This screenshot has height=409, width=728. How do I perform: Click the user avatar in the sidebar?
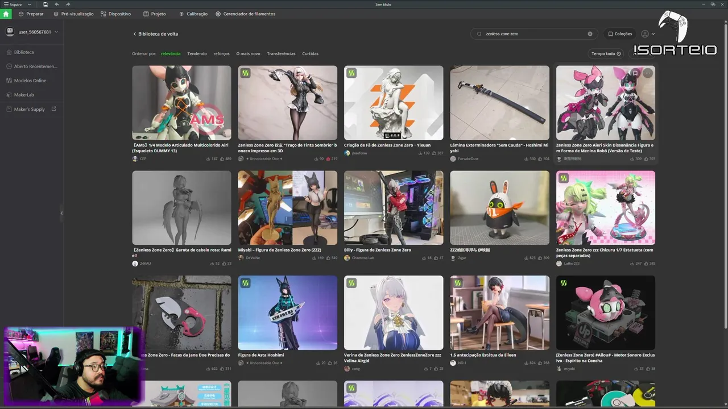(x=10, y=32)
